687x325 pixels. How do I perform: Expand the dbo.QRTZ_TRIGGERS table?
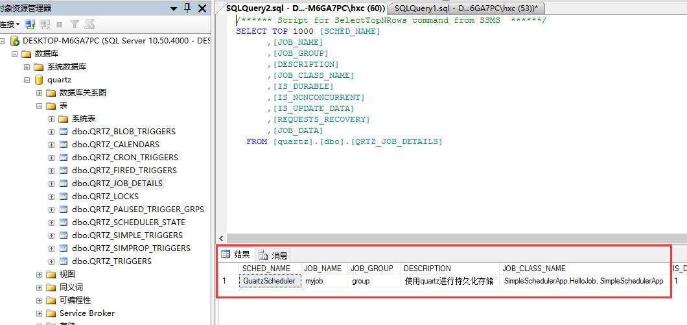[x=52, y=261]
